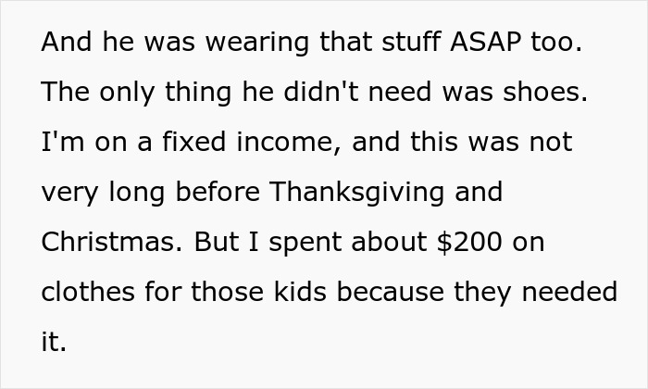The image size is (648, 389).
Task: Click the word "And" starting the paragraph
Action: (66, 41)
